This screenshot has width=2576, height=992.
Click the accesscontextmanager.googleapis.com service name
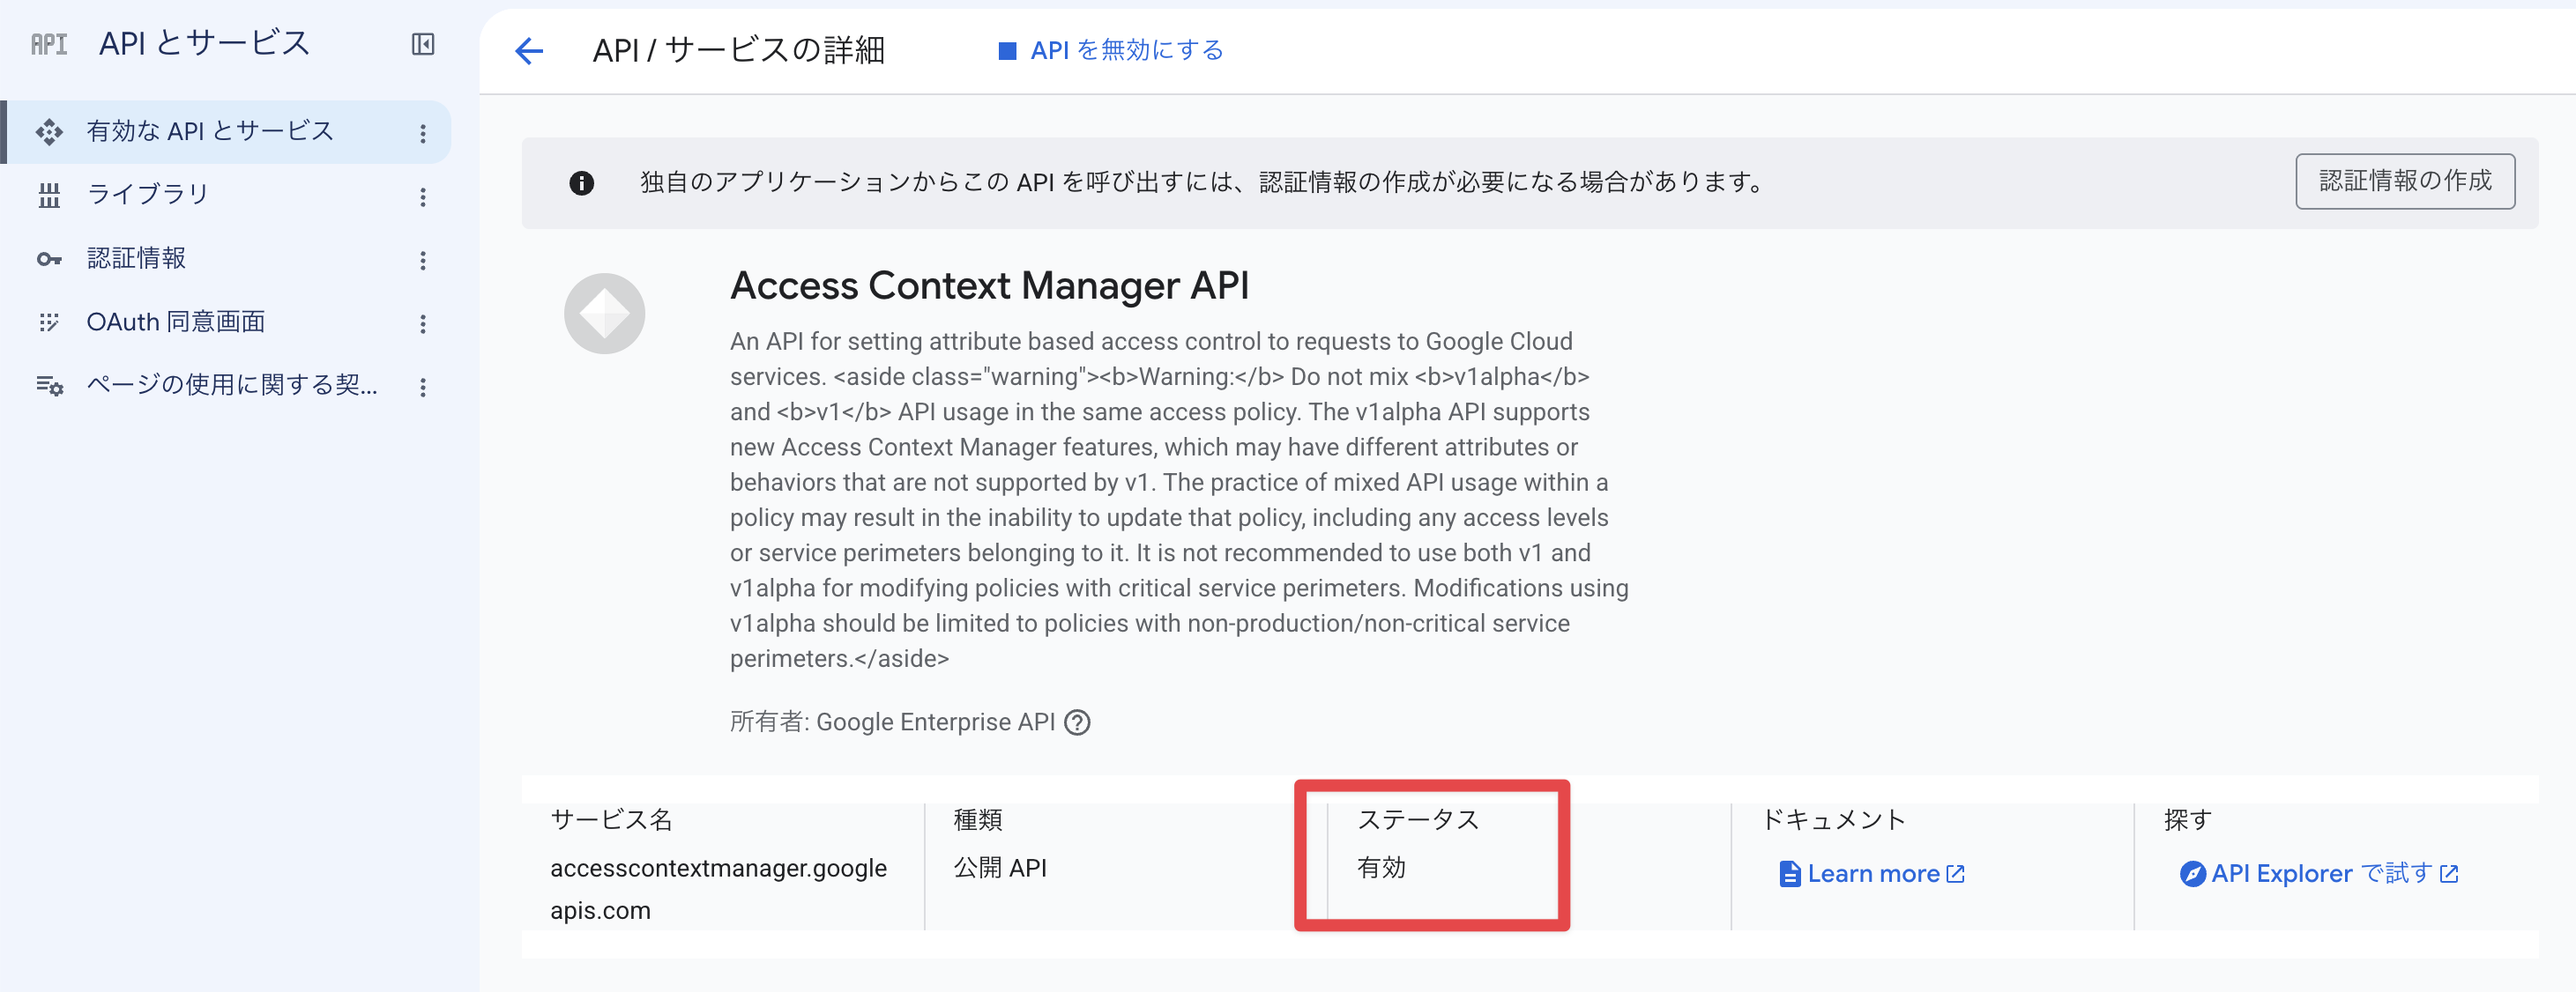[x=718, y=889]
